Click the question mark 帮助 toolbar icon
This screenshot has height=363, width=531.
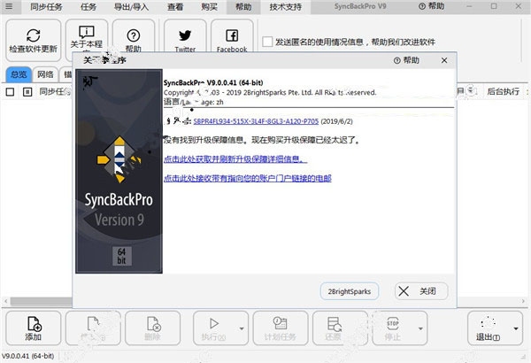134,35
